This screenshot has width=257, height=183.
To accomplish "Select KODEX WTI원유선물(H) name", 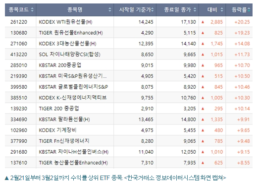I will click(x=65, y=22).
